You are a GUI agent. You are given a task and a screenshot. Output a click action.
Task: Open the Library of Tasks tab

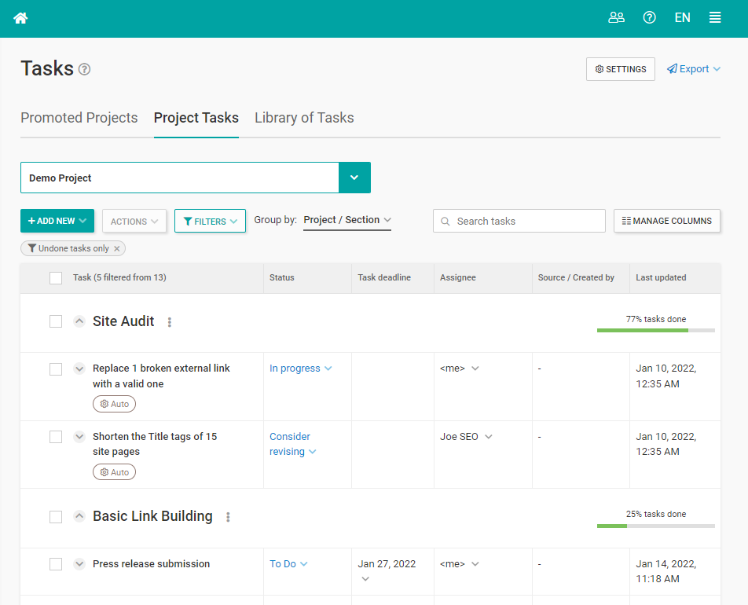(304, 118)
